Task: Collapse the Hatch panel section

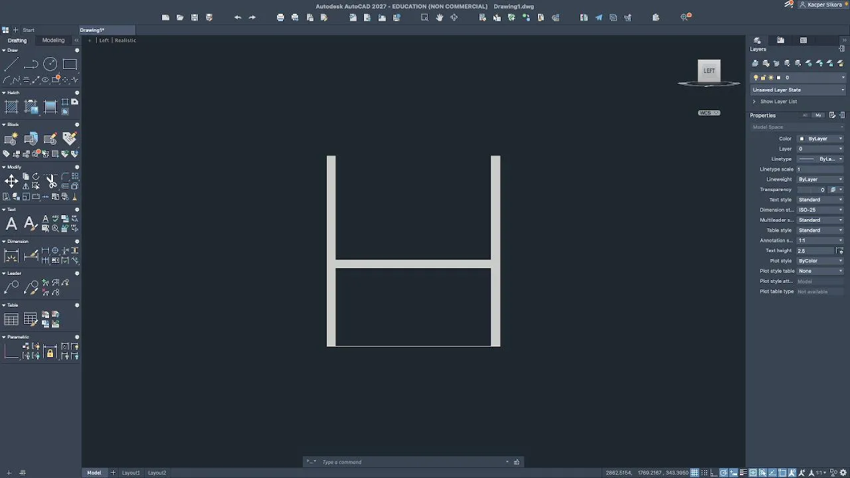Action: [4, 93]
